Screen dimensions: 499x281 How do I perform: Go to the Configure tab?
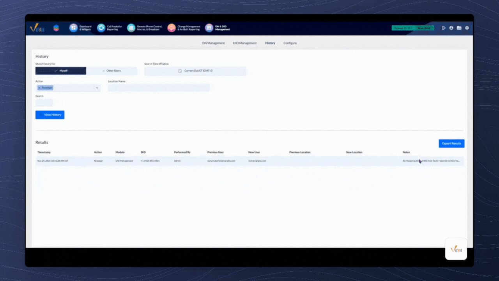(x=290, y=43)
